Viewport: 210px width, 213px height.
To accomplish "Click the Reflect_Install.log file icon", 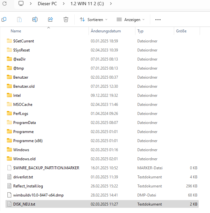I will pyautogui.click(x=9, y=186).
